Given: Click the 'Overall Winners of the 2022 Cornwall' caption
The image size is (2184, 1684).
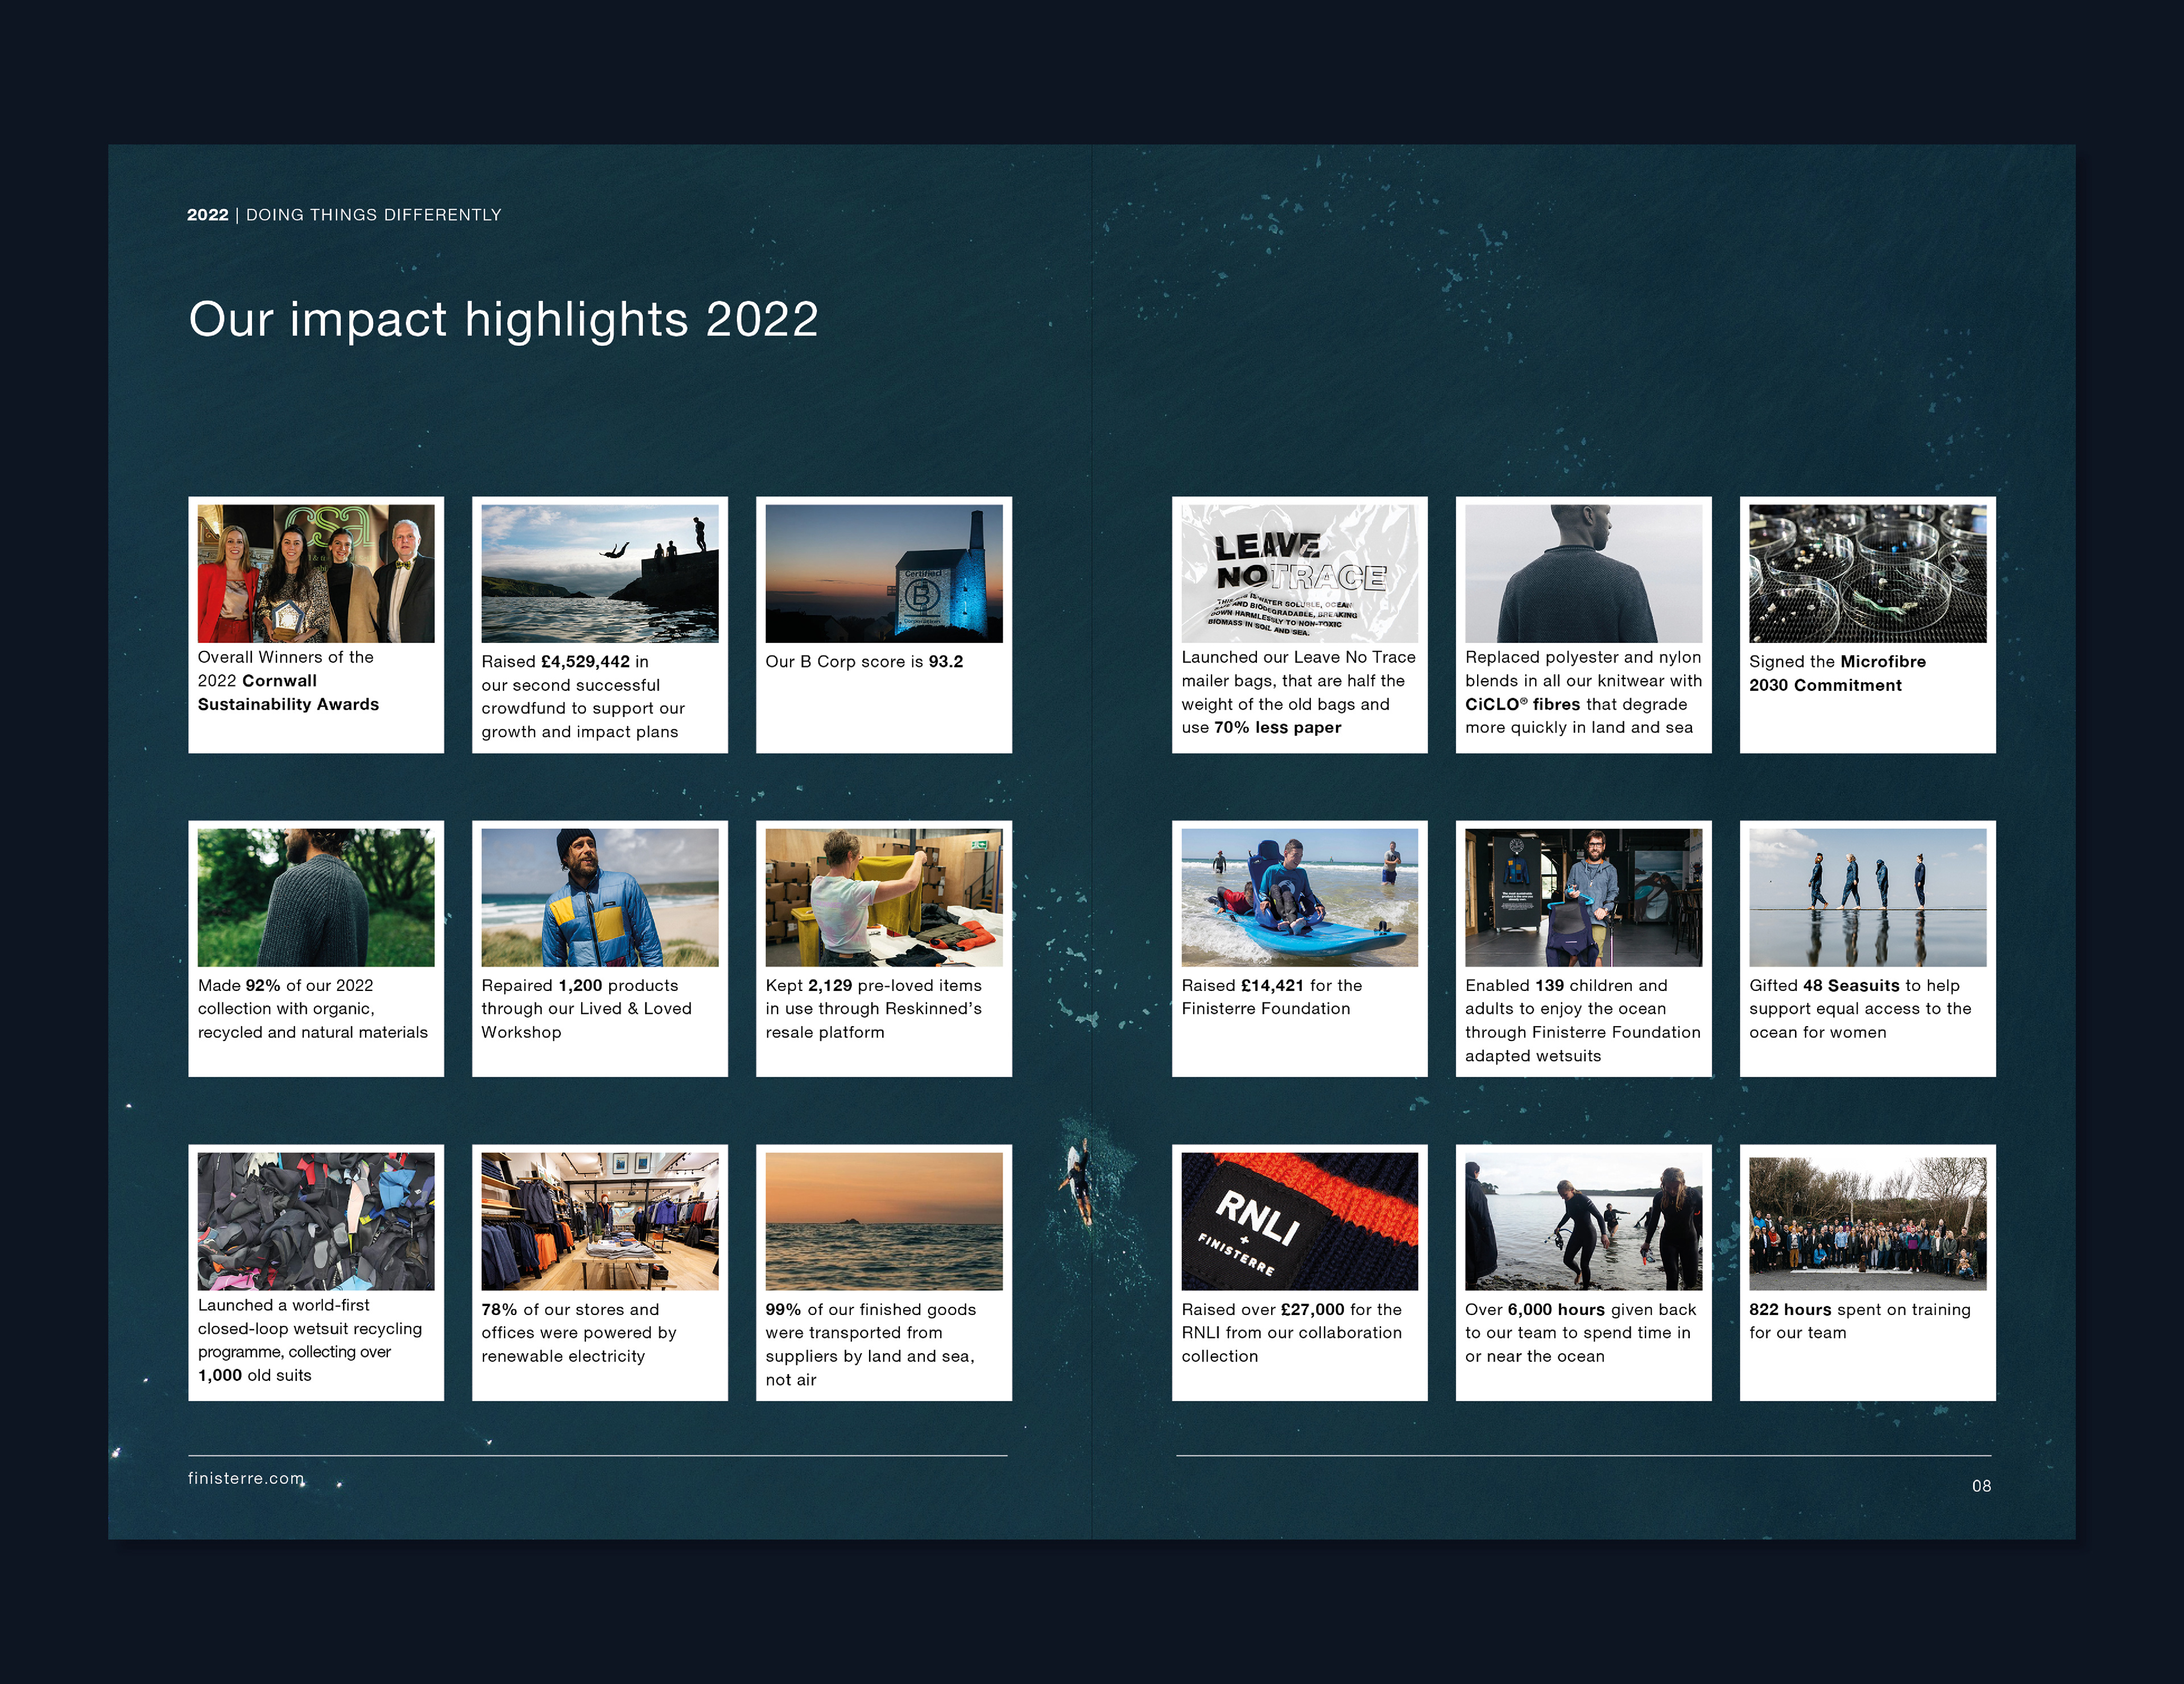Looking at the screenshot, I should (288, 681).
